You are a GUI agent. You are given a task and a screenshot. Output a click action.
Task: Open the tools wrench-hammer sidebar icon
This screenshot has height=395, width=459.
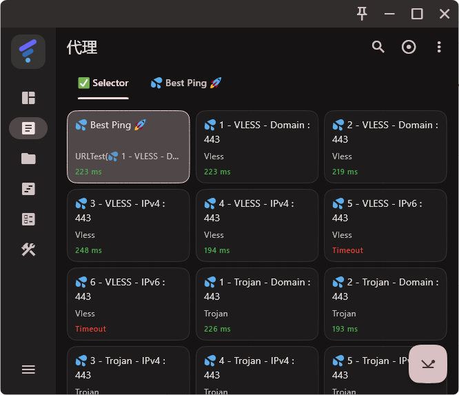[x=28, y=250]
